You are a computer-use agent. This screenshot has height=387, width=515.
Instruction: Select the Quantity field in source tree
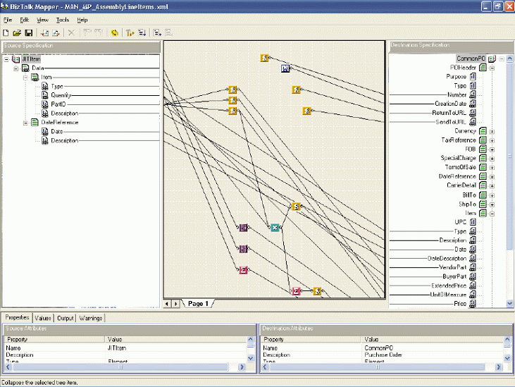[x=61, y=95]
